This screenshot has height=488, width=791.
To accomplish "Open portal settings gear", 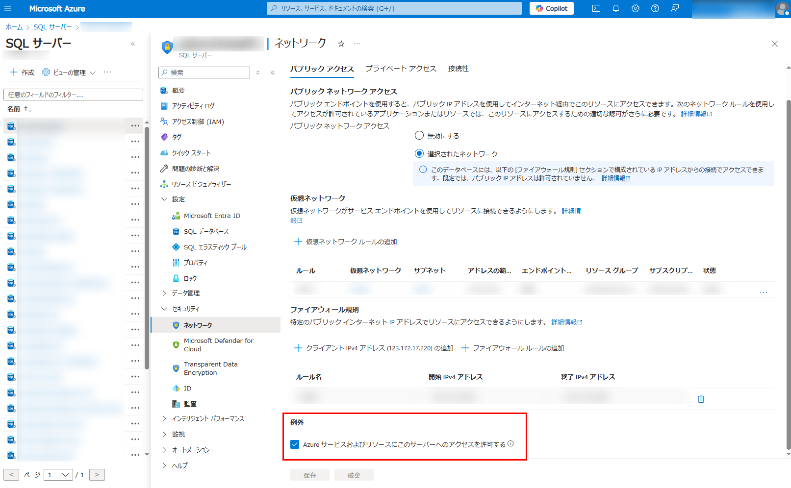I will 636,8.
